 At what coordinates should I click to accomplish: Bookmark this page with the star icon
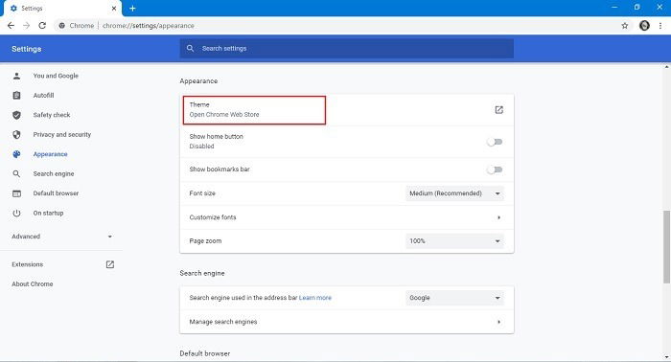625,26
